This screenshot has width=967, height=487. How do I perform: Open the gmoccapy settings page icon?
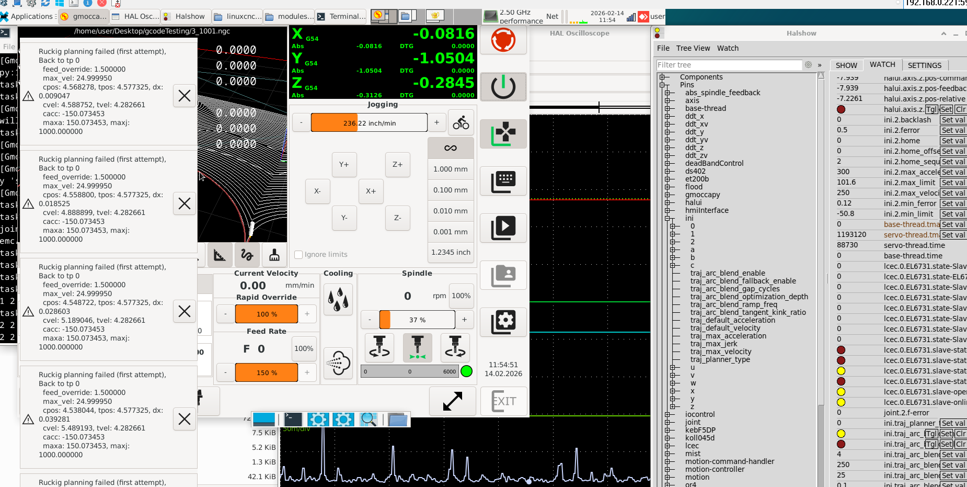(x=503, y=322)
